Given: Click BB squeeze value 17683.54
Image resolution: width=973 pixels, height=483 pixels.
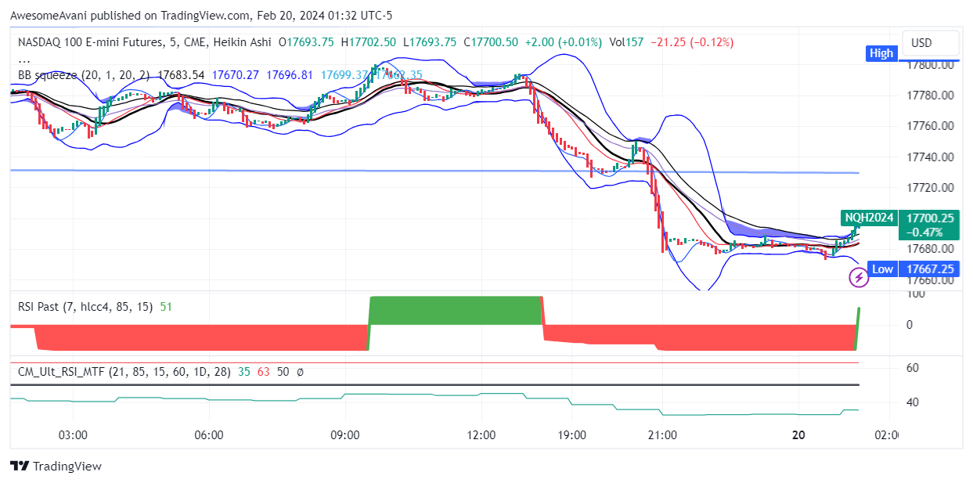Looking at the screenshot, I should (x=181, y=75).
